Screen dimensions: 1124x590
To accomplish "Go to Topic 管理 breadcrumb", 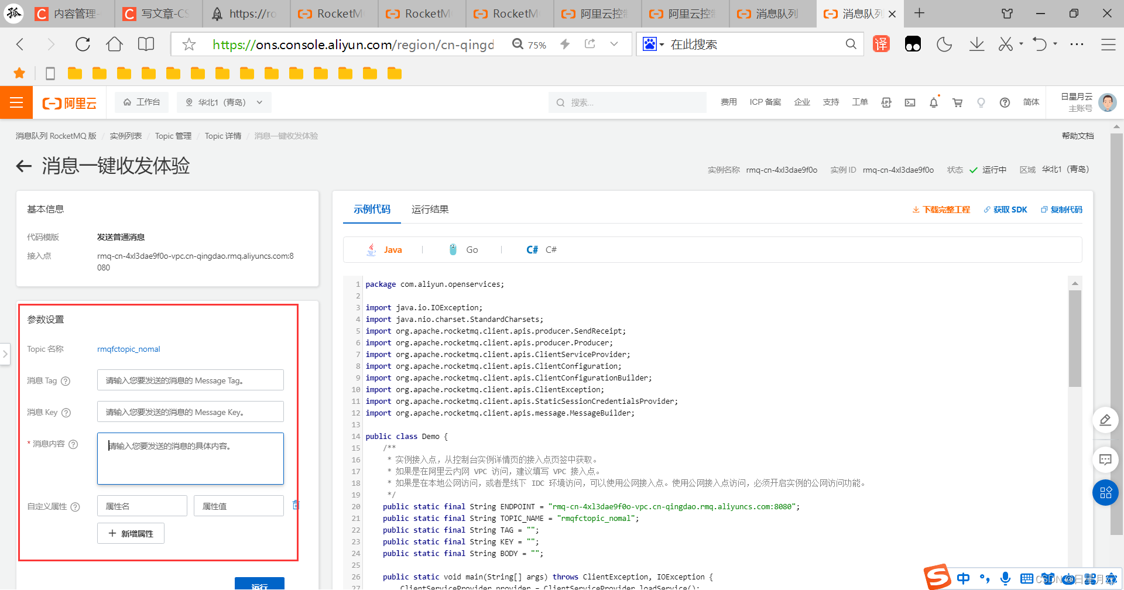I will pos(173,136).
